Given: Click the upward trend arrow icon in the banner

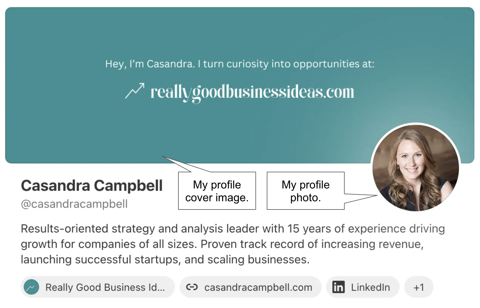Looking at the screenshot, I should [134, 91].
